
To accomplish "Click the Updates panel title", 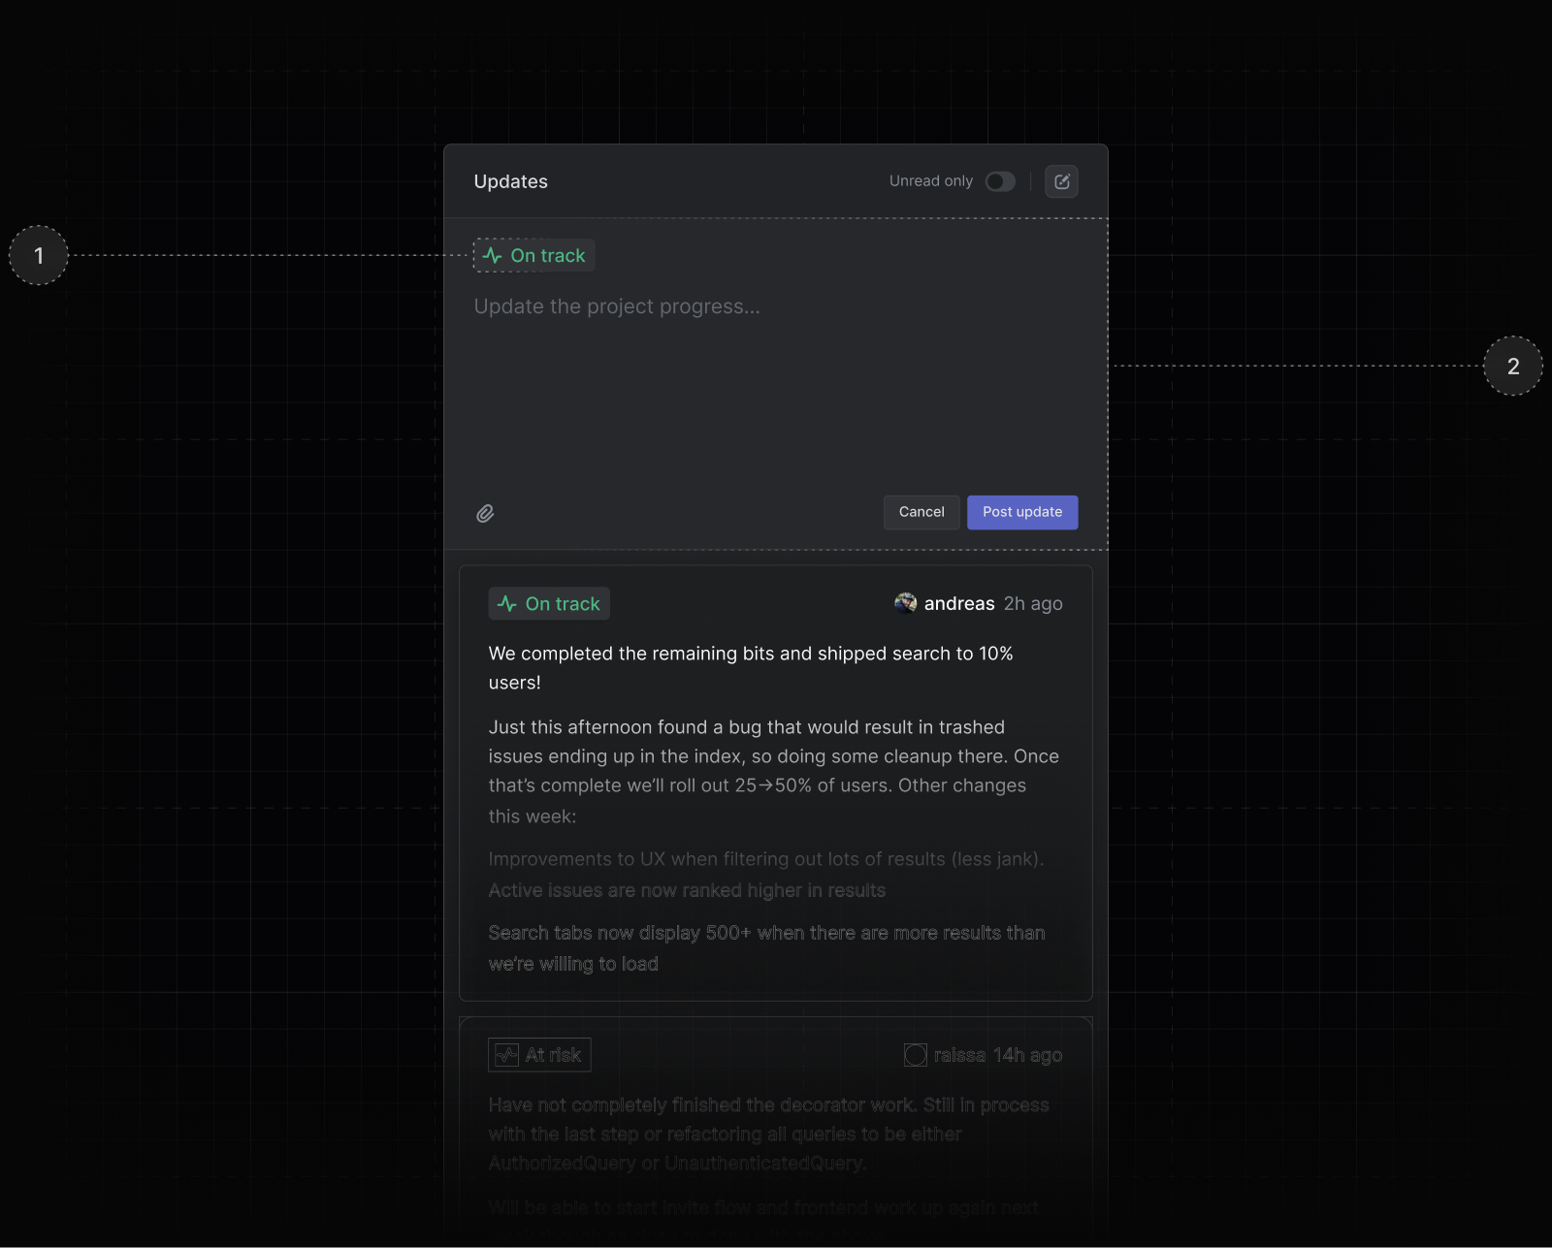I will (x=511, y=181).
